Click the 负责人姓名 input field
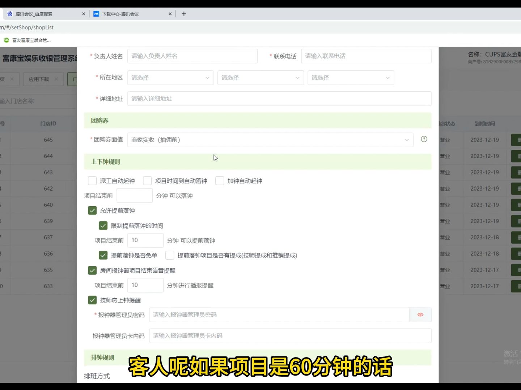The image size is (521, 390). tap(192, 56)
